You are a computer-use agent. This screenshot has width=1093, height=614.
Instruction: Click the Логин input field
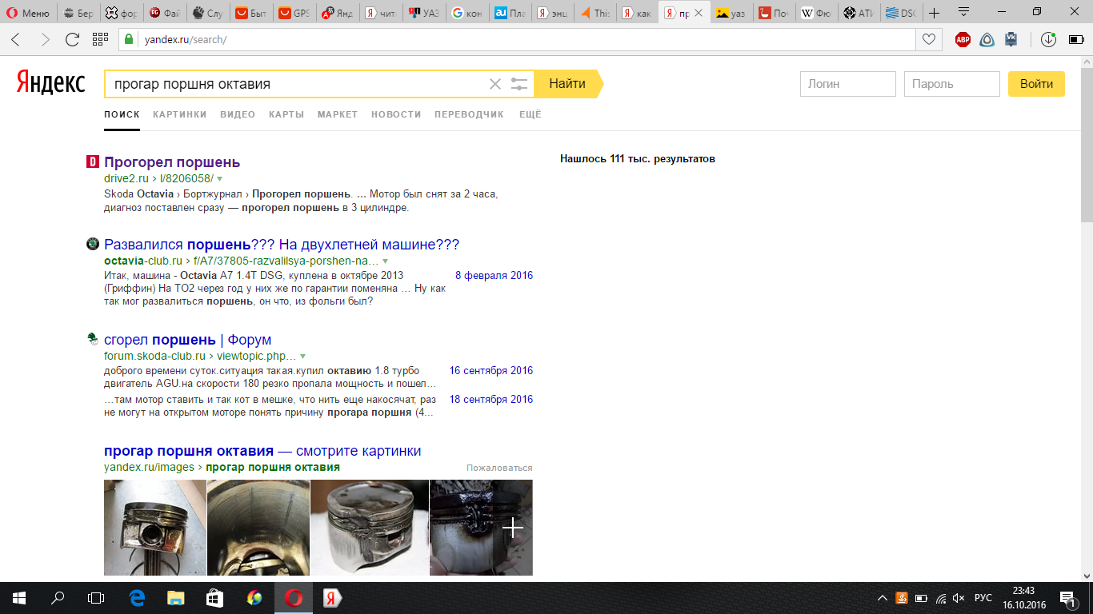[848, 84]
